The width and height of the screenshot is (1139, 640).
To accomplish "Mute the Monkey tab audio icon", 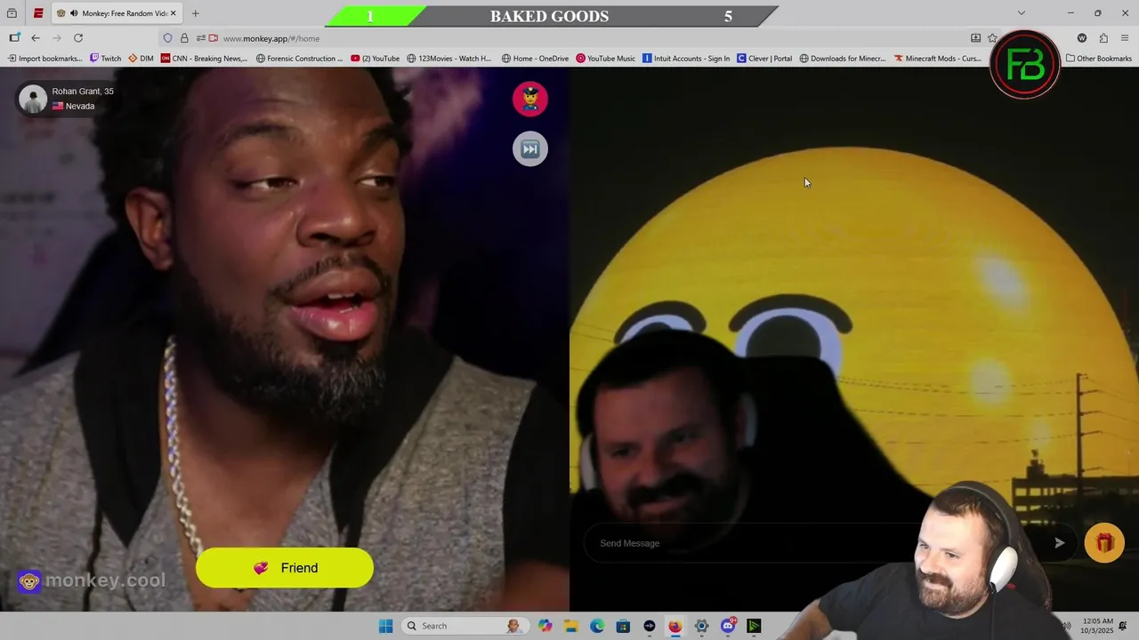I will tap(73, 13).
